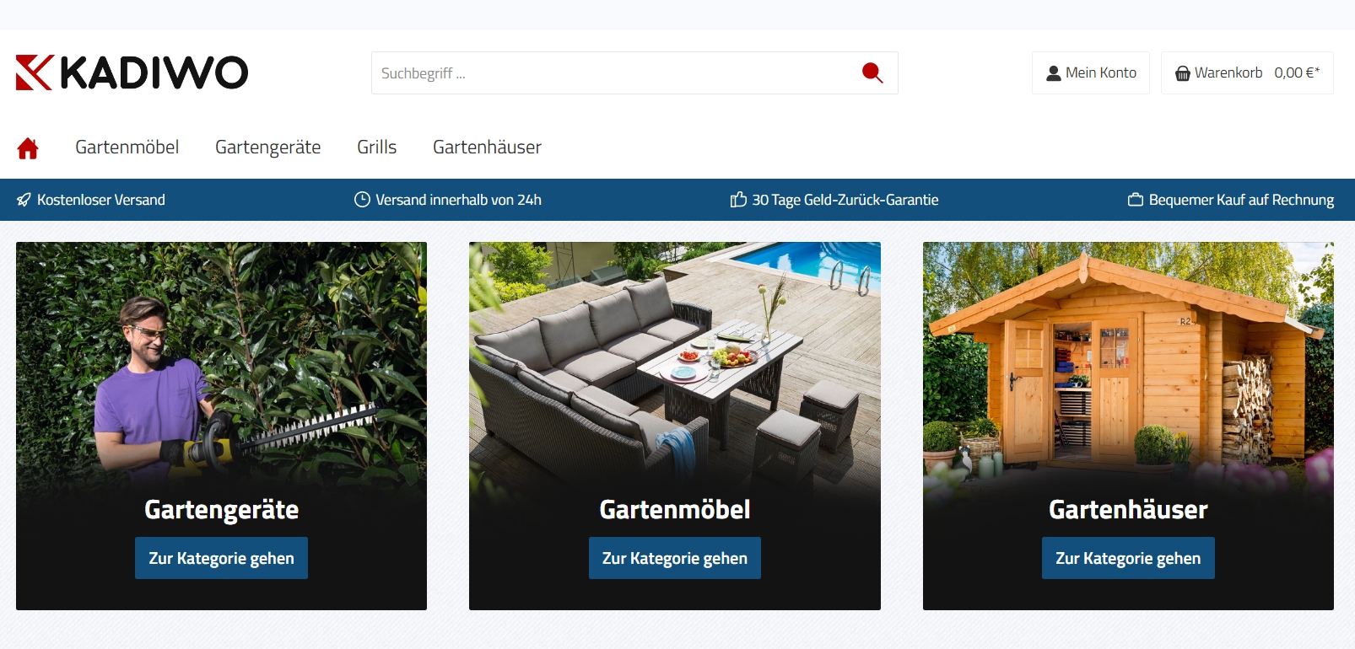Screen dimensions: 1355x649
Task: Click the clock icon by Versand innerhalb von 24h
Action: (362, 200)
